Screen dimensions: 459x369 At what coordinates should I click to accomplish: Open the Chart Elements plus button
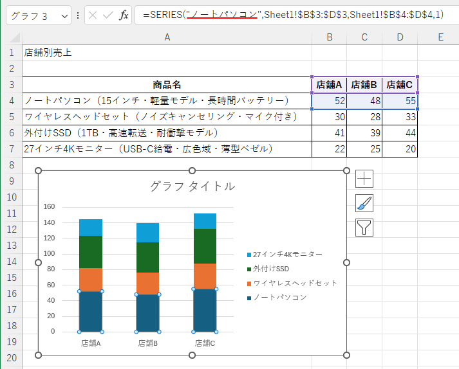click(x=364, y=179)
